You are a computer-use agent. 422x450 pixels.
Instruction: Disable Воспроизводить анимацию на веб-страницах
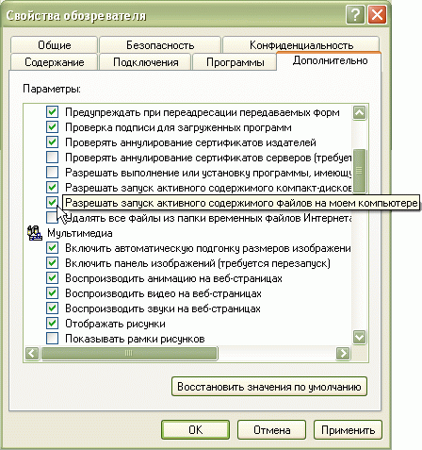click(x=52, y=278)
